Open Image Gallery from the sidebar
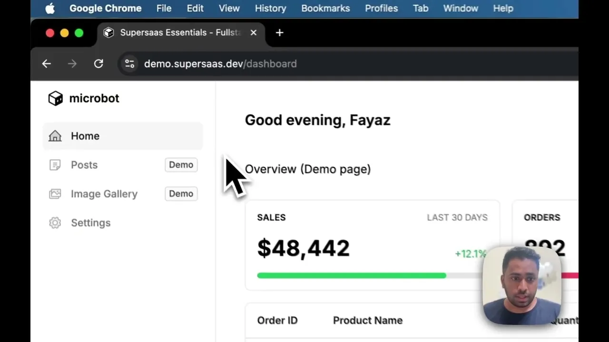This screenshot has height=342, width=609. (x=104, y=194)
